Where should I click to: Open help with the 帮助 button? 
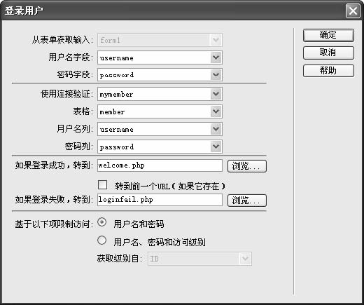(x=328, y=71)
